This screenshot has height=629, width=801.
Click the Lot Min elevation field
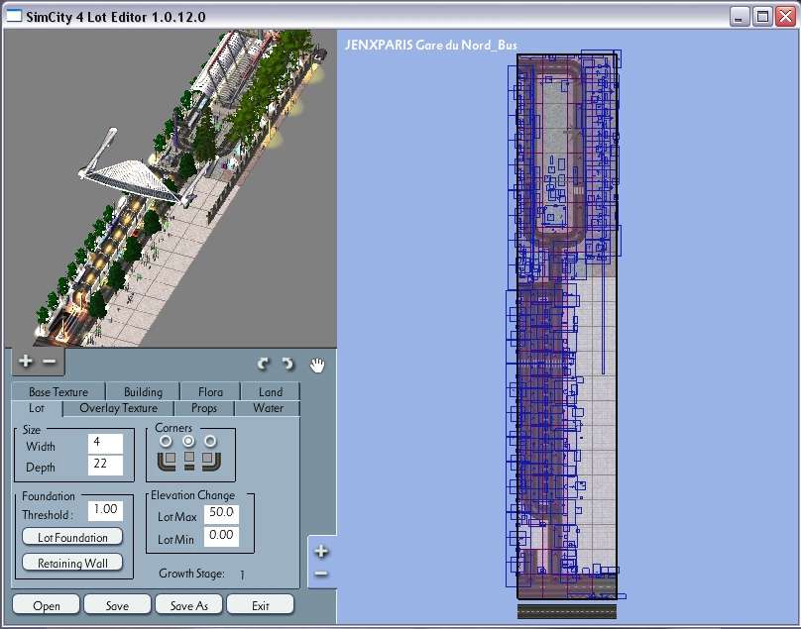point(221,537)
